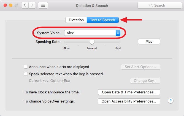The width and height of the screenshot is (184, 116).
Task: Click the help question mark button
Action: [x=171, y=101]
